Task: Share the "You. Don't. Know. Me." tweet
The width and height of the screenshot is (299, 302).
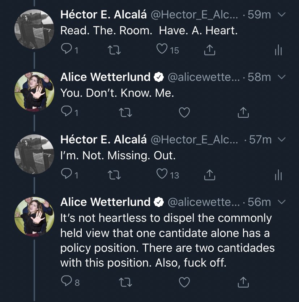Action: click(243, 113)
